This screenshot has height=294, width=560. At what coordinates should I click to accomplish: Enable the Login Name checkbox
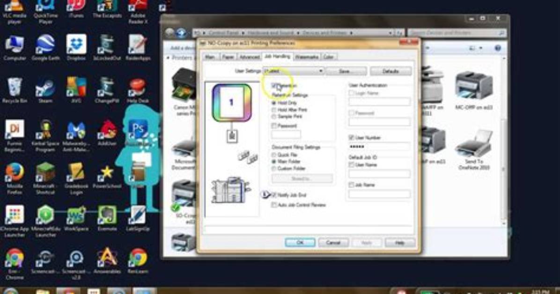coord(352,93)
